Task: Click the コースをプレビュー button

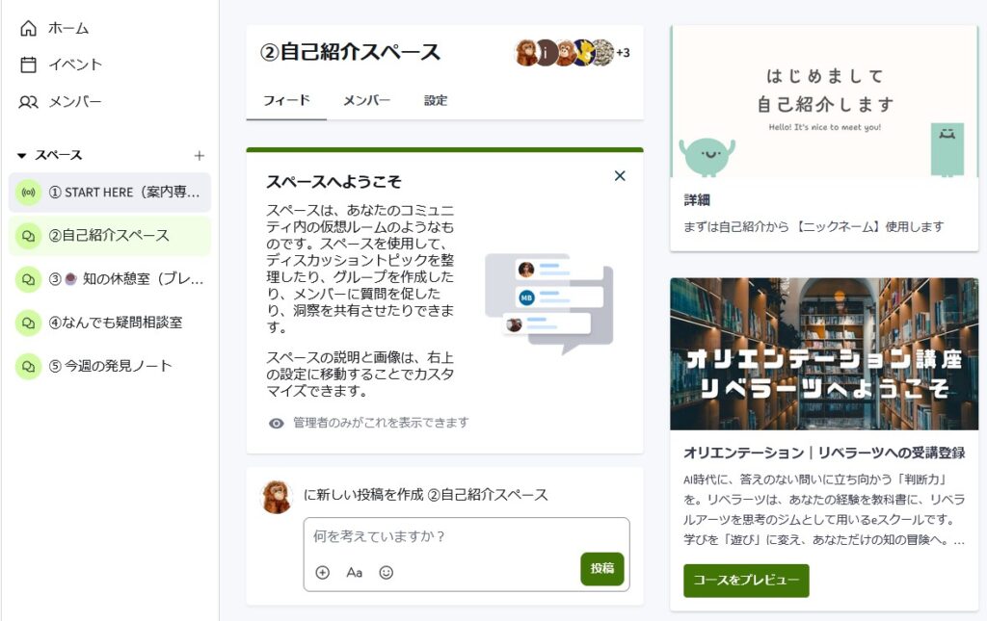Action: [x=746, y=581]
